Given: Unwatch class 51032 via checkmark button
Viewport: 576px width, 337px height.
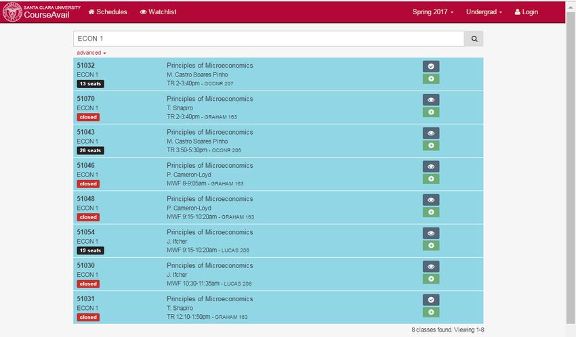Looking at the screenshot, I should point(431,66).
